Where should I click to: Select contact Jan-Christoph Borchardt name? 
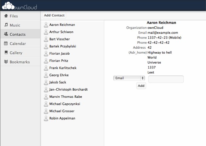[x=68, y=90]
